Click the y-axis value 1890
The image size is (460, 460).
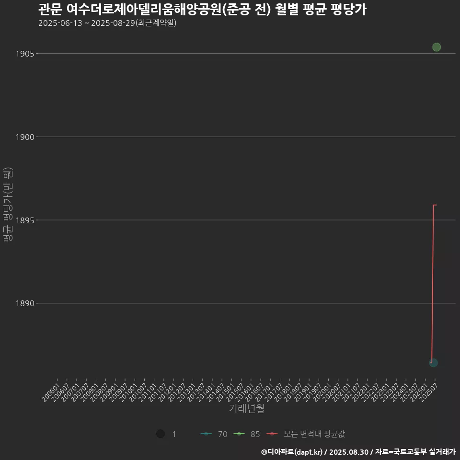pyautogui.click(x=25, y=303)
